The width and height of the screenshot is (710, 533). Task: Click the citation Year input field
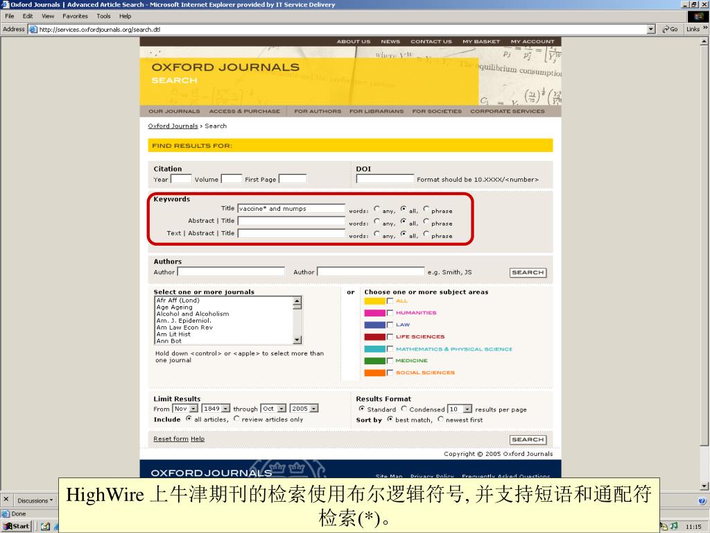[181, 179]
